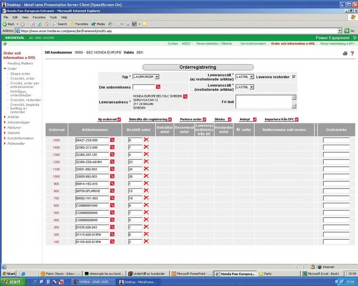The height and width of the screenshot is (286, 358).
Task: Click Godsmärke field for order row 1500
Action: [x=336, y=140]
